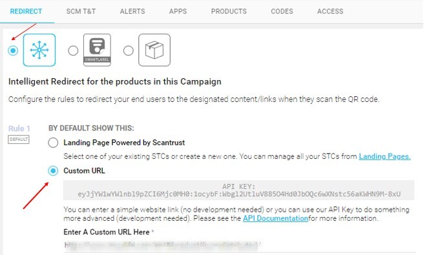
Task: Follow the Landing Pages link
Action: point(384,156)
